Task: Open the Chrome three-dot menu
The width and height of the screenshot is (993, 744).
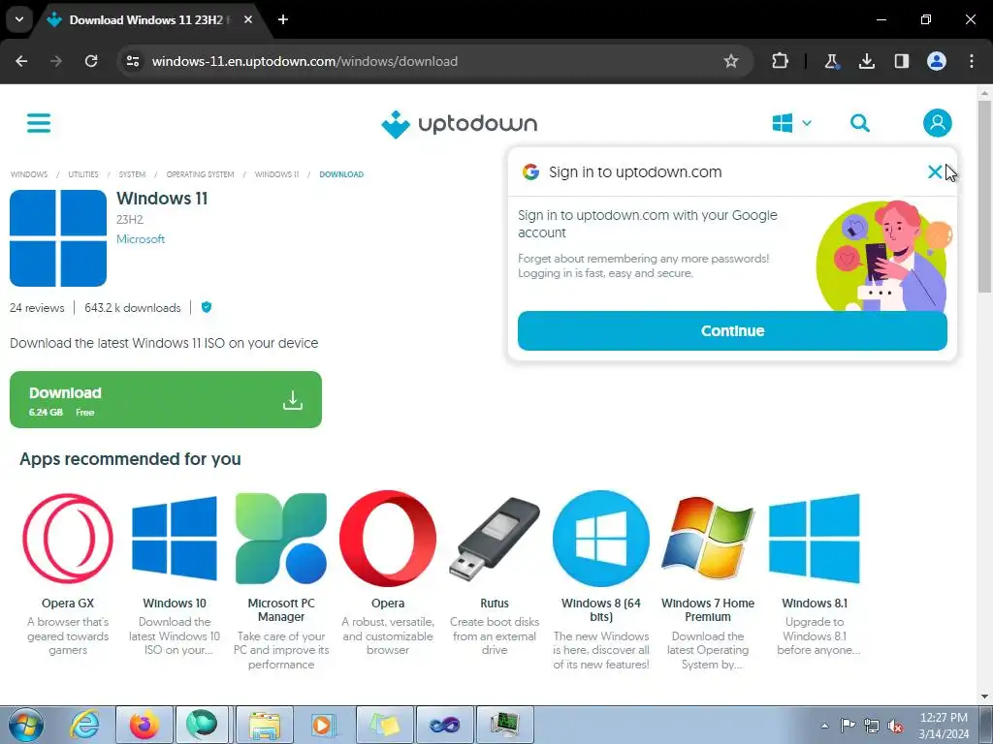Action: 972,61
